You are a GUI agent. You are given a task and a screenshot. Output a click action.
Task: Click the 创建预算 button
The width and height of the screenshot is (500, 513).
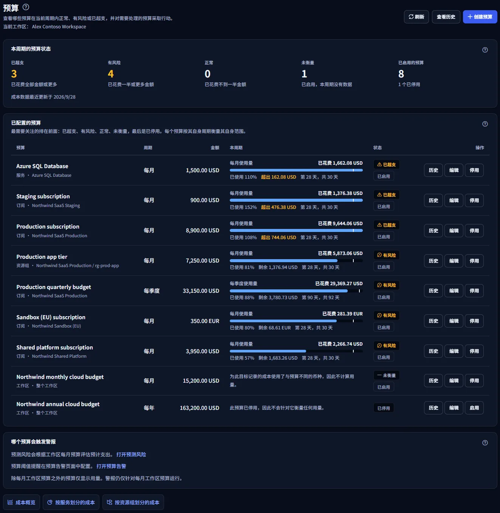tap(480, 17)
